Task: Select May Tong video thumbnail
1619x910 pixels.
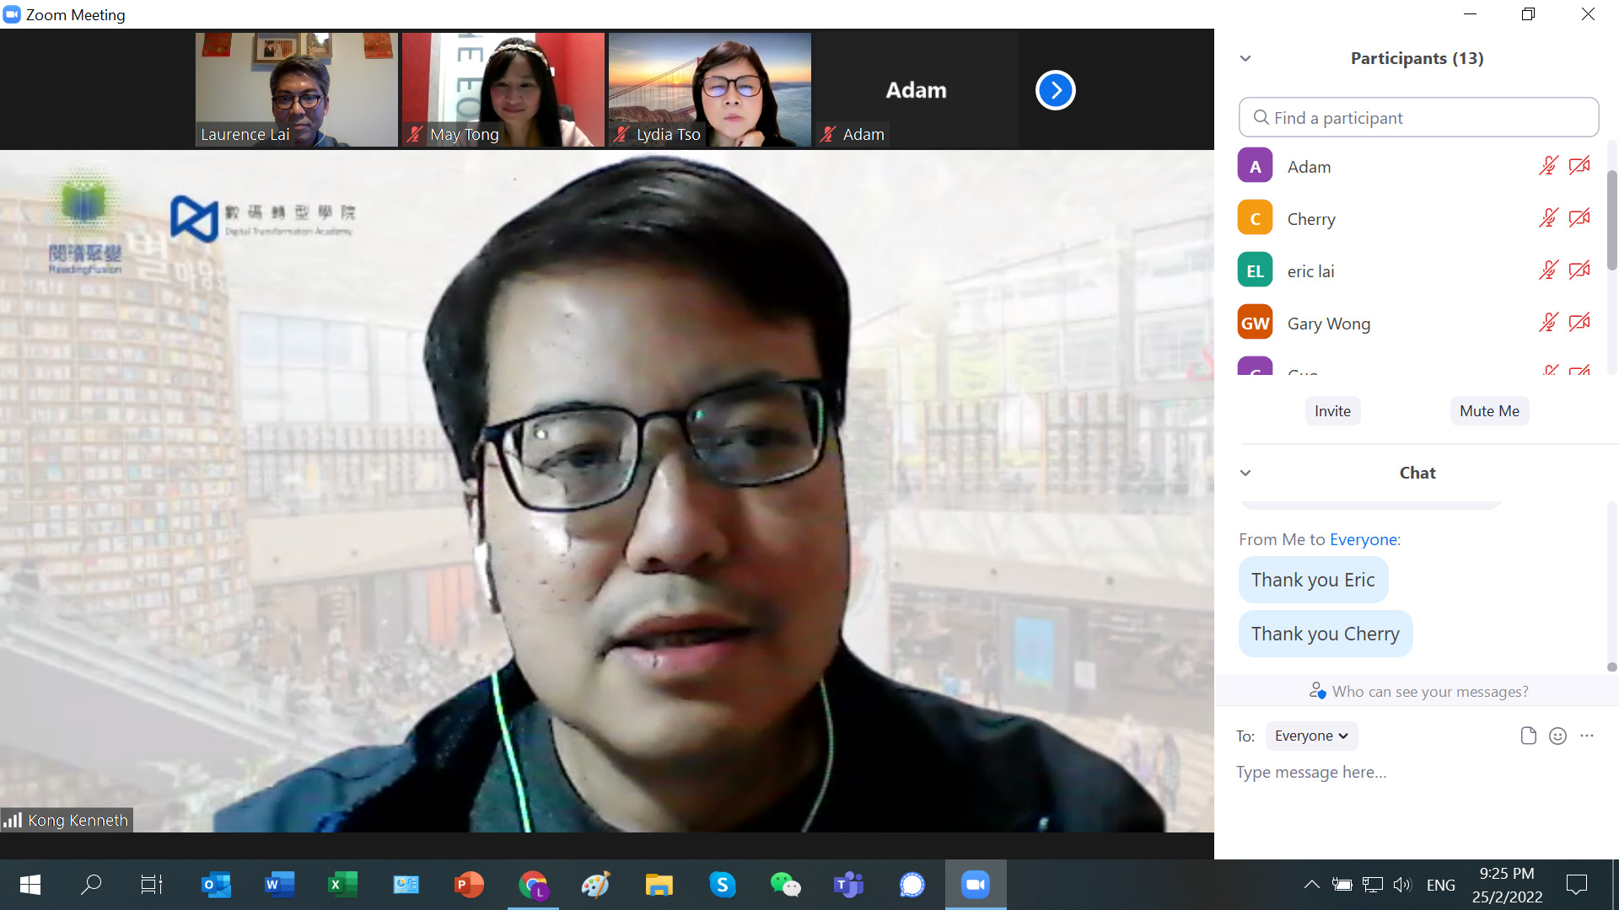Action: click(x=503, y=89)
